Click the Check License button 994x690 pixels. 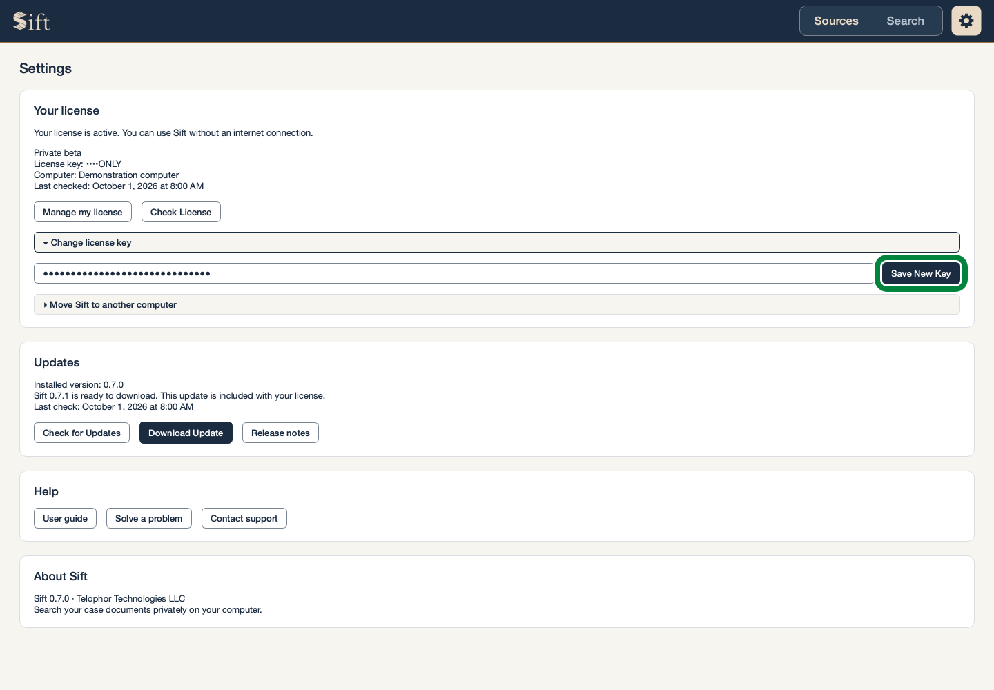(x=181, y=212)
